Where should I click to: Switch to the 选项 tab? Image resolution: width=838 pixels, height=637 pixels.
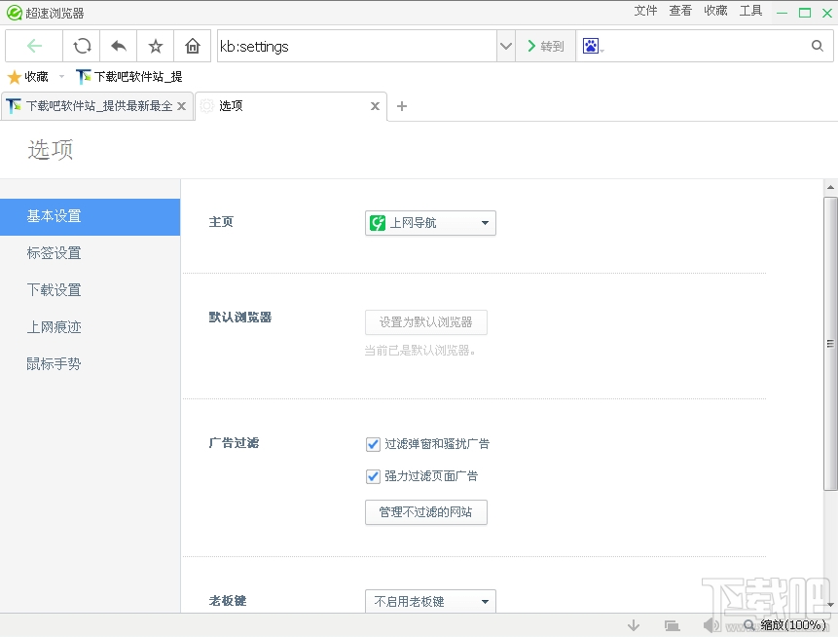click(232, 106)
